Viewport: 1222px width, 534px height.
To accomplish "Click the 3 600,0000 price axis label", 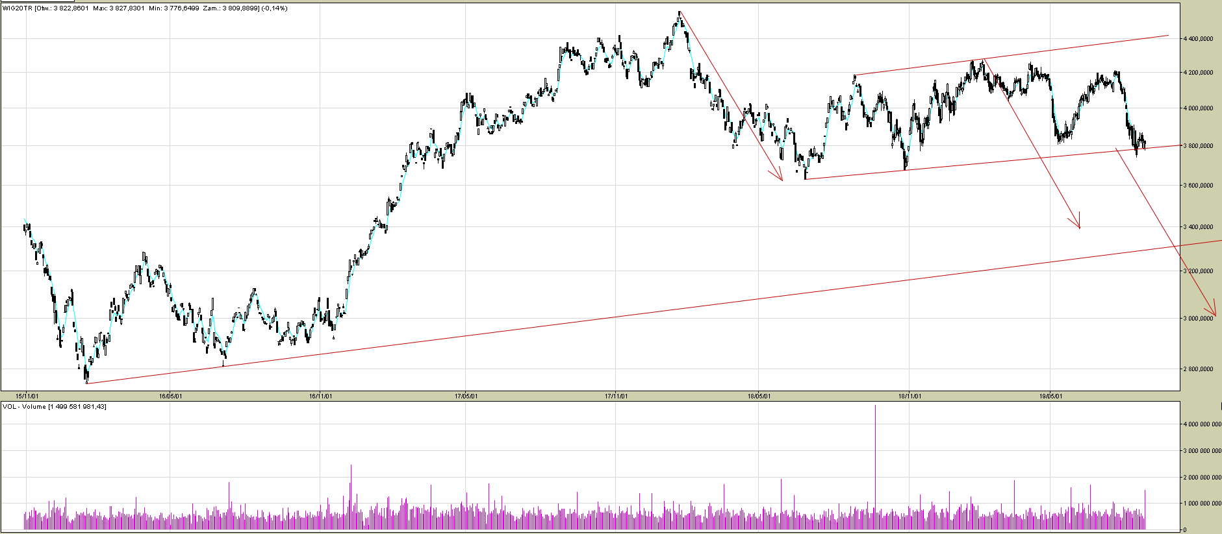I will click(x=1198, y=186).
